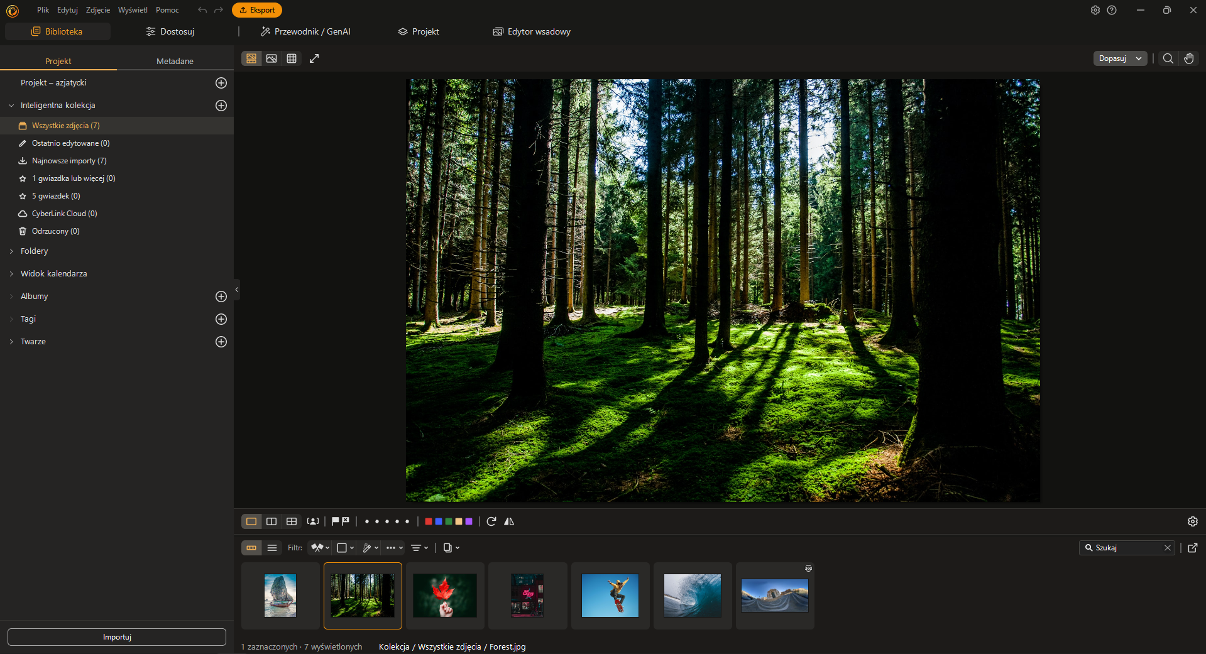Viewport: 1206px width, 654px height.
Task: Toggle side-by-side compare view
Action: 271,521
